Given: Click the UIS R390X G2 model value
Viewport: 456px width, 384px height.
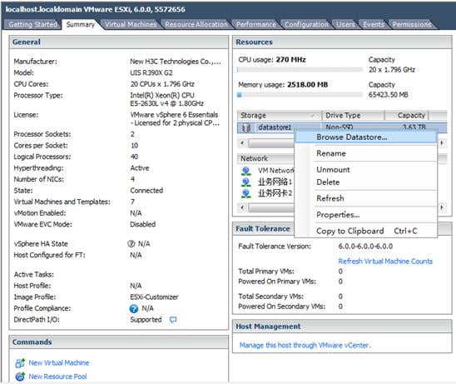Looking at the screenshot, I should 151,72.
